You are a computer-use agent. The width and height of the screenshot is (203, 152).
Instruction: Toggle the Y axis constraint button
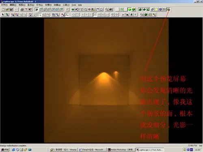(x=87, y=15)
